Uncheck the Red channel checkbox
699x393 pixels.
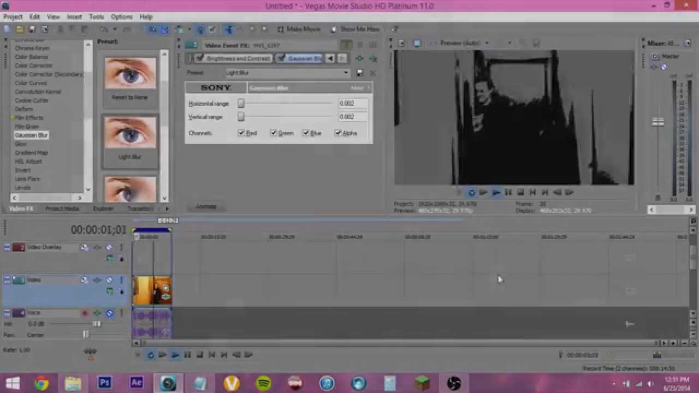pyautogui.click(x=241, y=133)
